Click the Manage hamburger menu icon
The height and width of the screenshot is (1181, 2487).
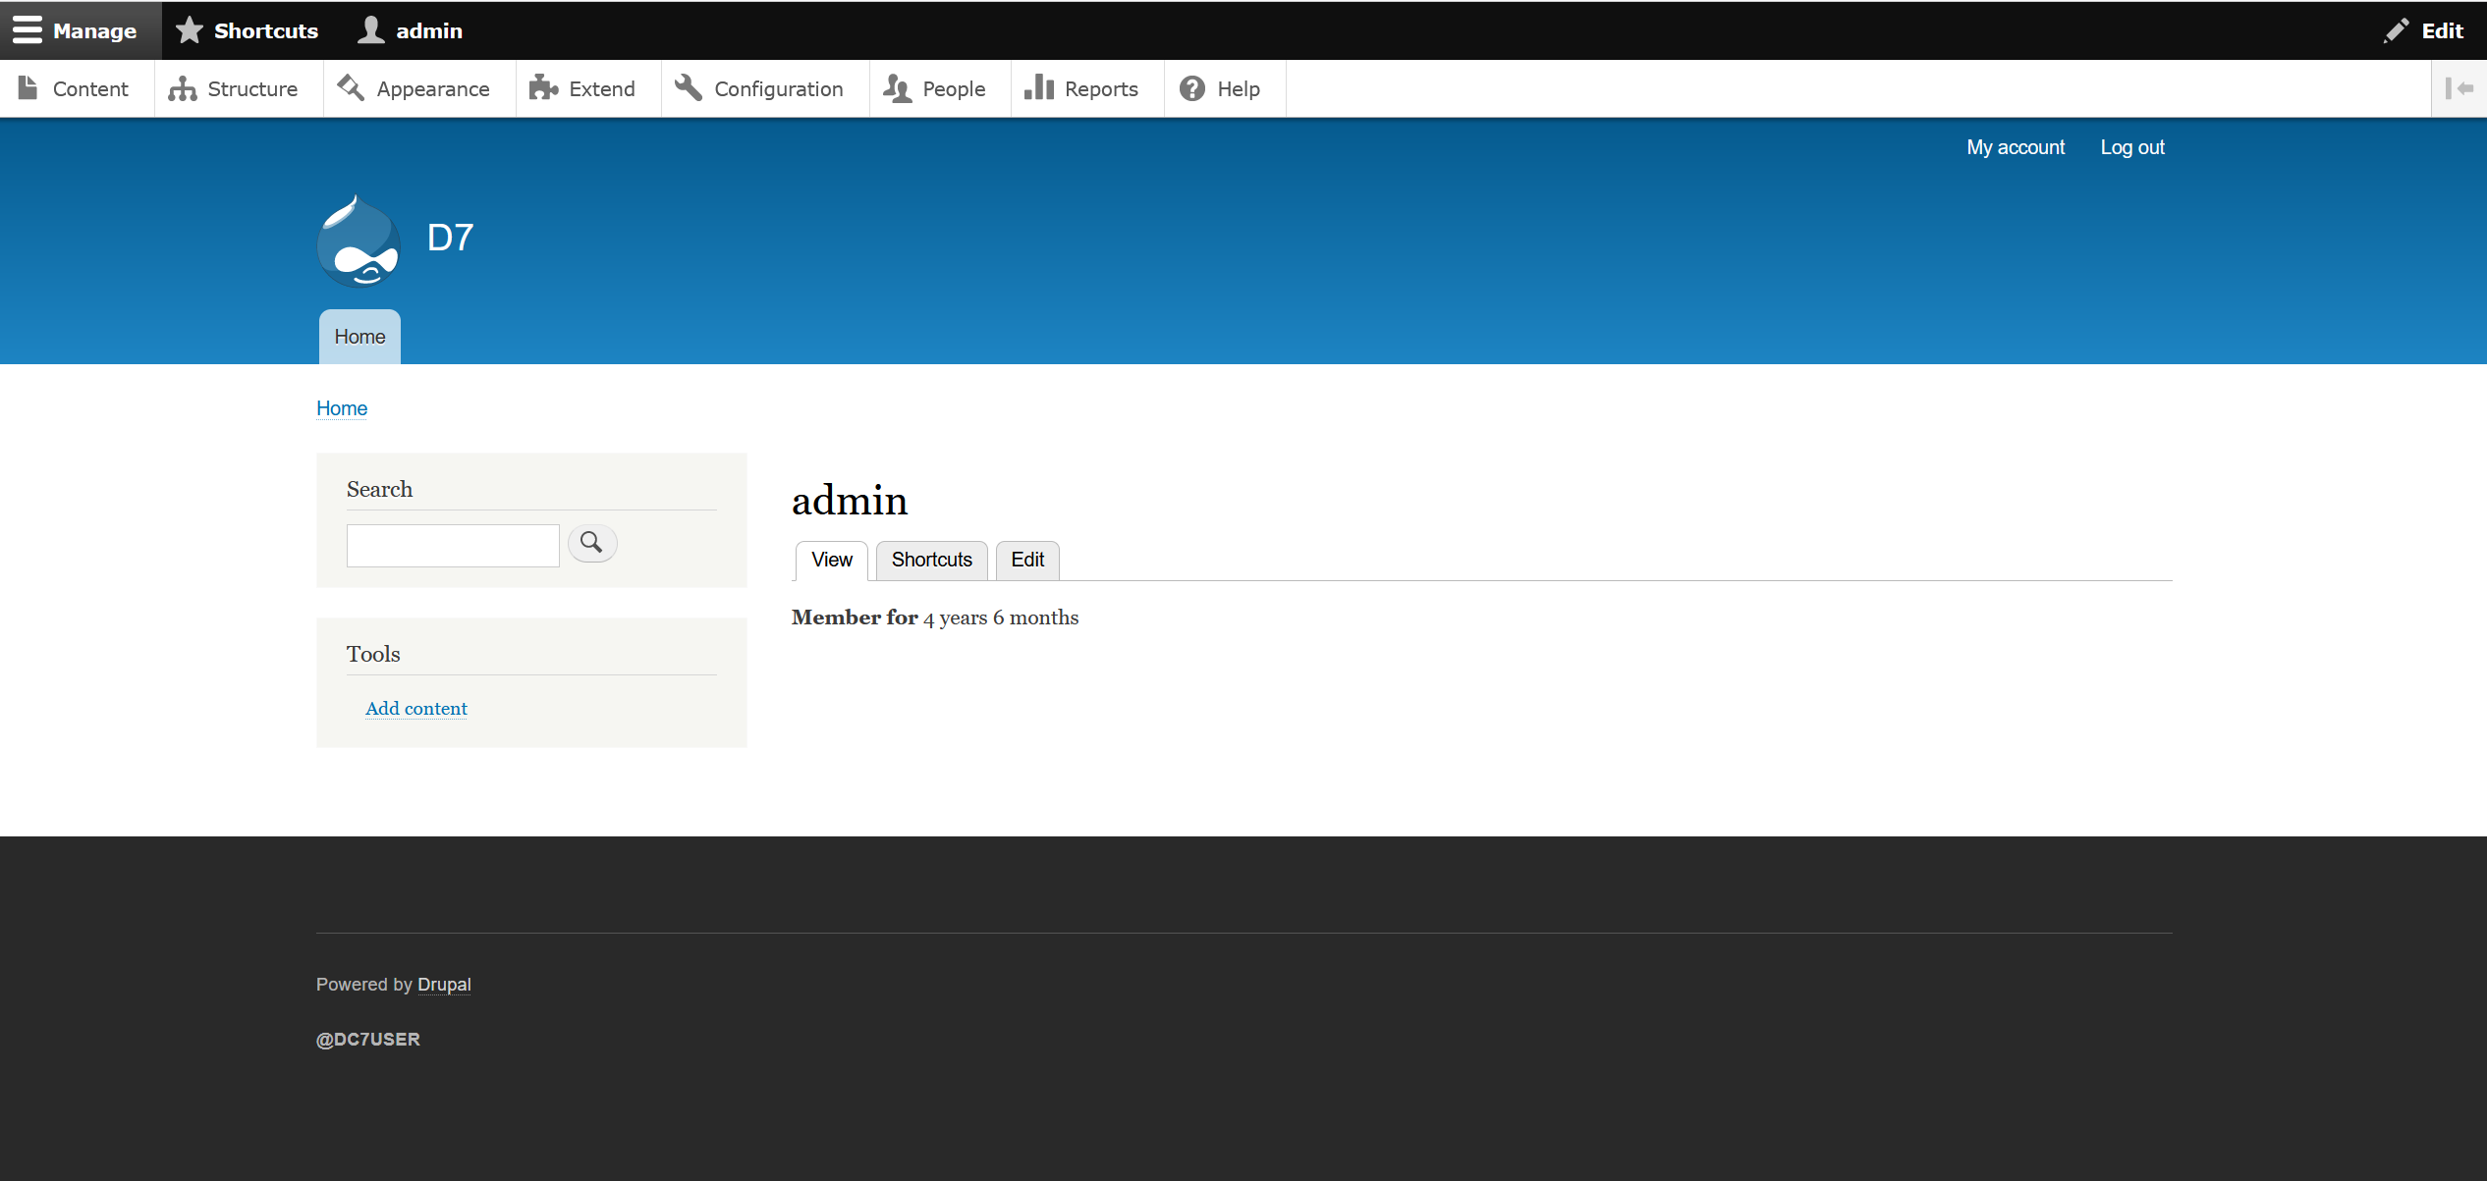pos(28,30)
